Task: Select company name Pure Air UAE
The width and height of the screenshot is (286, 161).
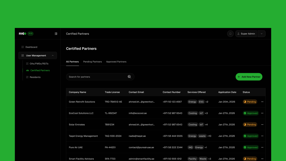Action: 76,148
